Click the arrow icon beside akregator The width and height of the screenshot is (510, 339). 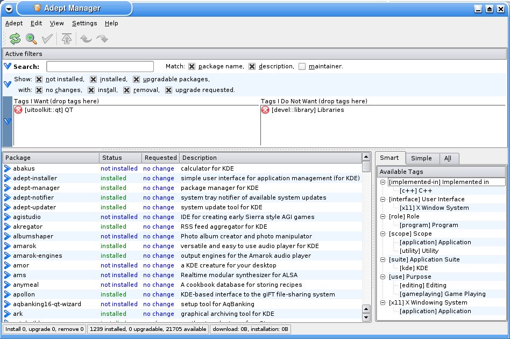point(8,227)
